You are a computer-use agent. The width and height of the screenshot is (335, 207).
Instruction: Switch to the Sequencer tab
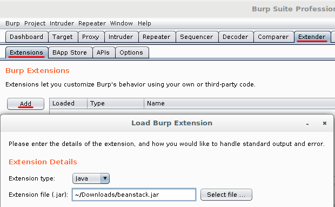coord(197,37)
